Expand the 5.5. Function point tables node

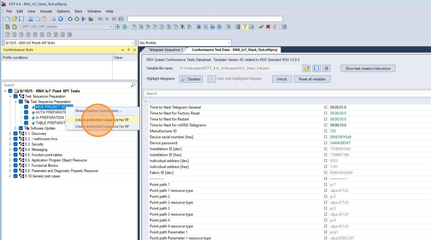10,155
